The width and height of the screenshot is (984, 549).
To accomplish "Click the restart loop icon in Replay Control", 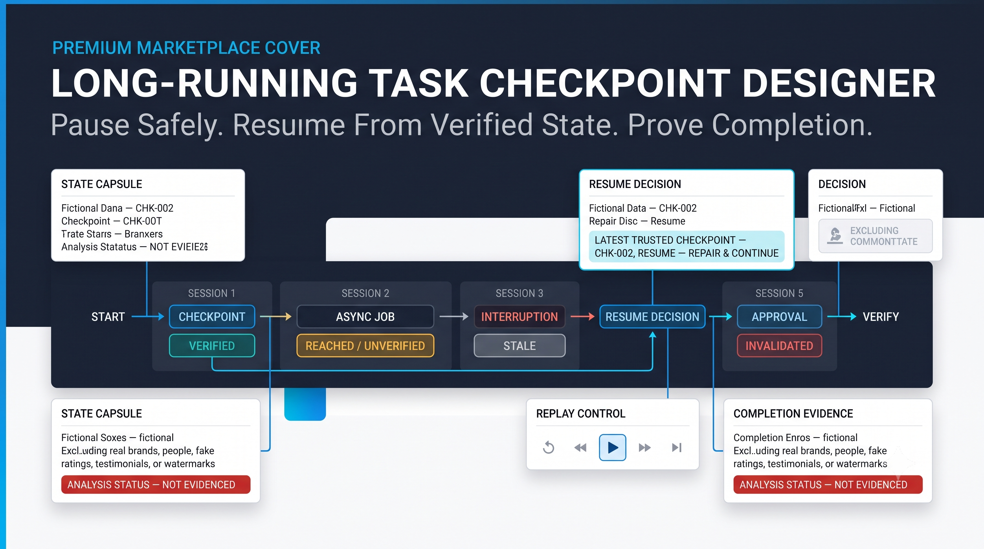I will [x=548, y=447].
